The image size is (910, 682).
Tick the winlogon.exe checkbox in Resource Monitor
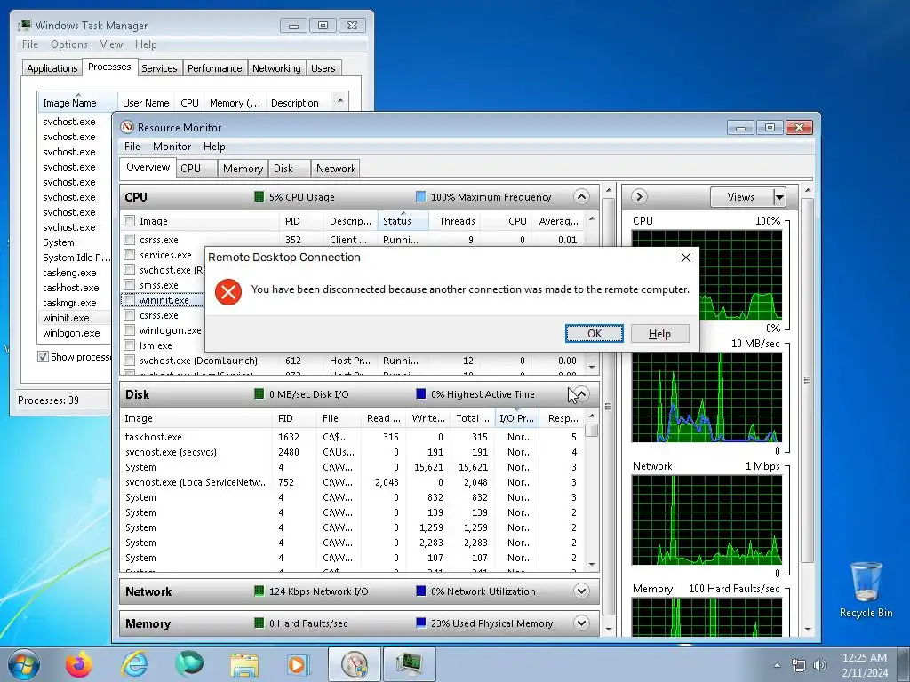click(130, 330)
